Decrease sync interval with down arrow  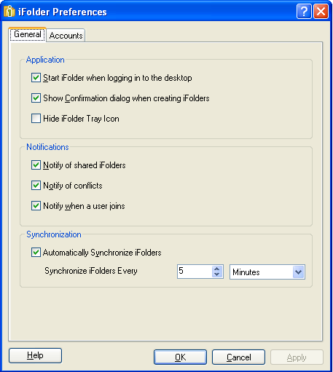coord(217,274)
